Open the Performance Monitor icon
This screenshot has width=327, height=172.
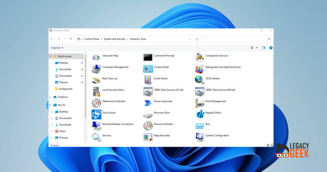pyautogui.click(x=96, y=103)
